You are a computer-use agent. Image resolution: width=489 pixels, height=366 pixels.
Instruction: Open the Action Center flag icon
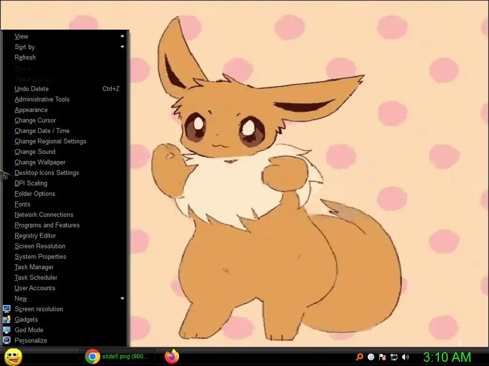click(383, 356)
